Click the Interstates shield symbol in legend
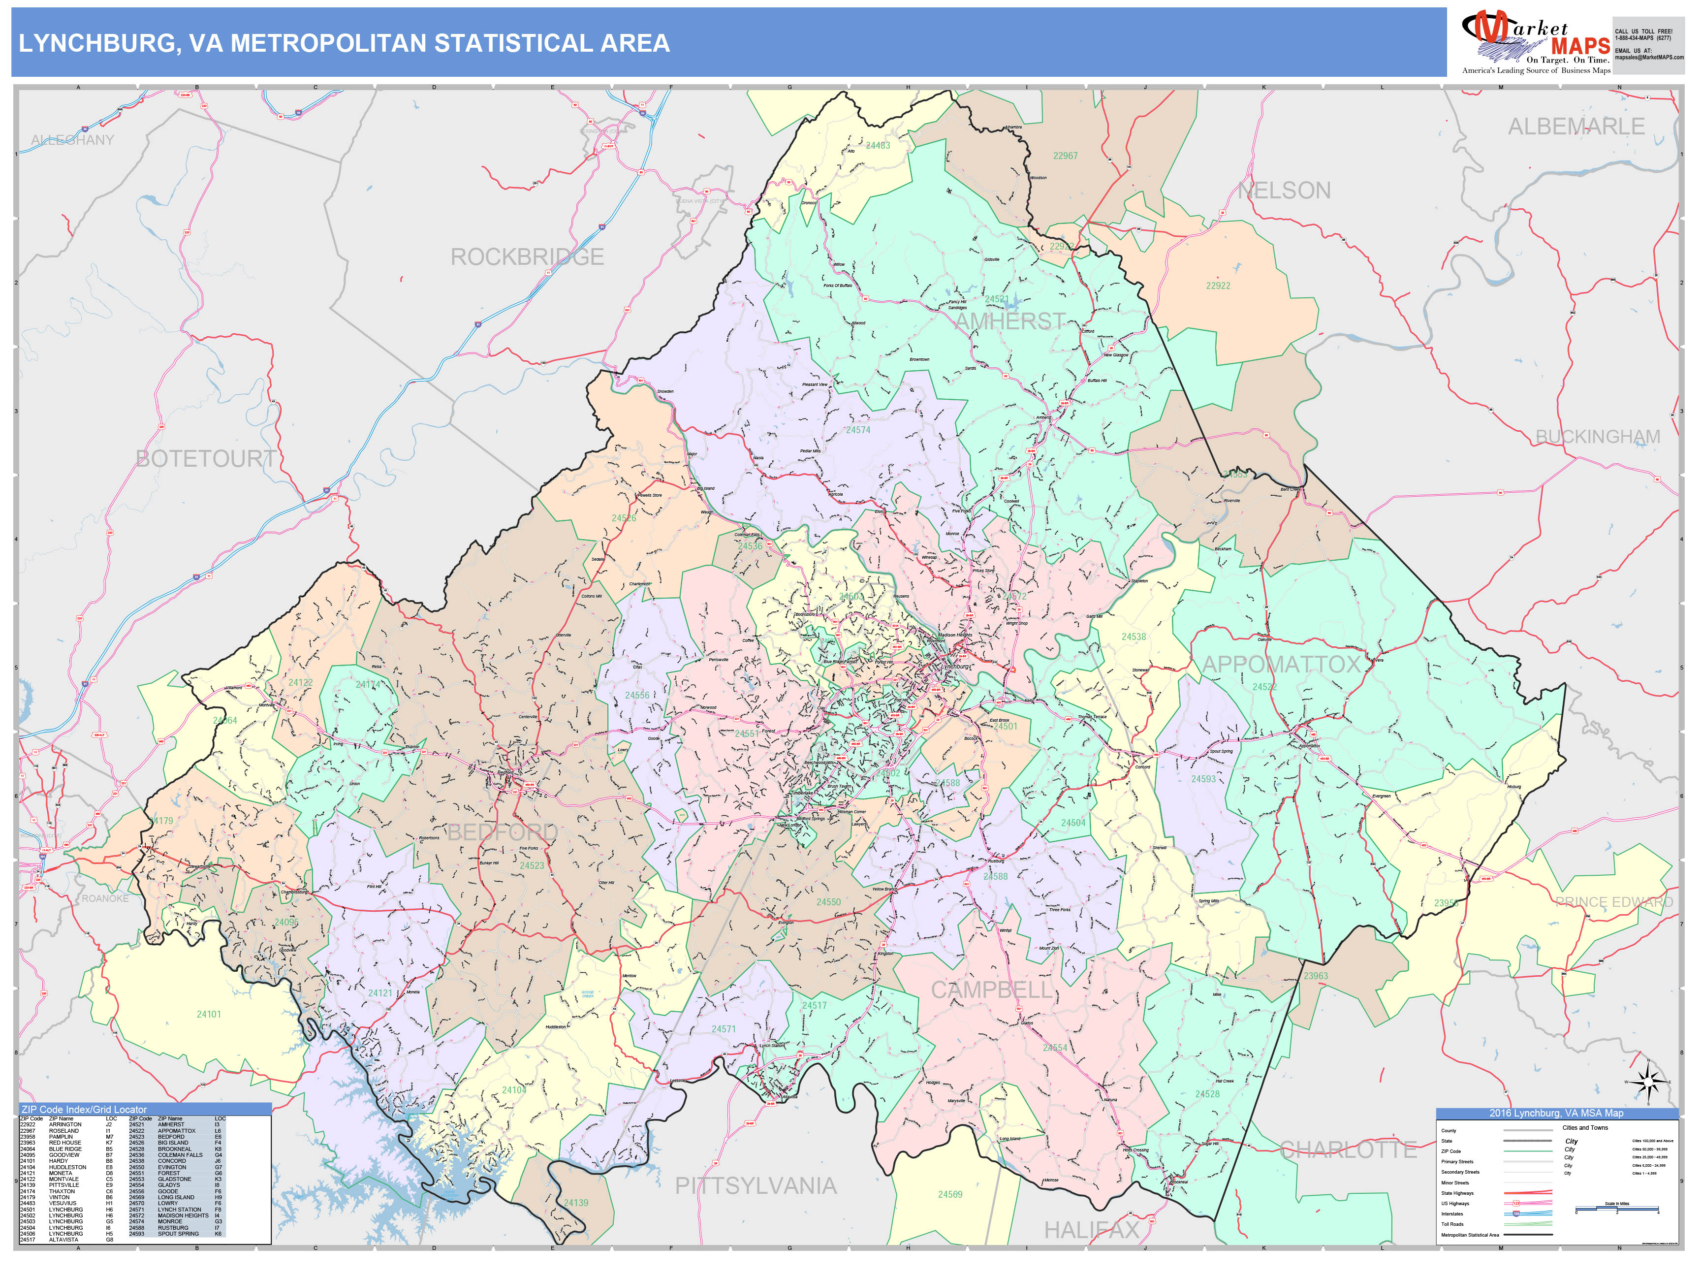 [x=1516, y=1213]
